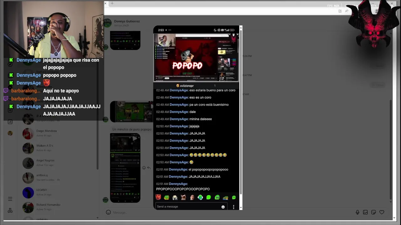
Task: Select the green globe emote
Action: coord(200,197)
